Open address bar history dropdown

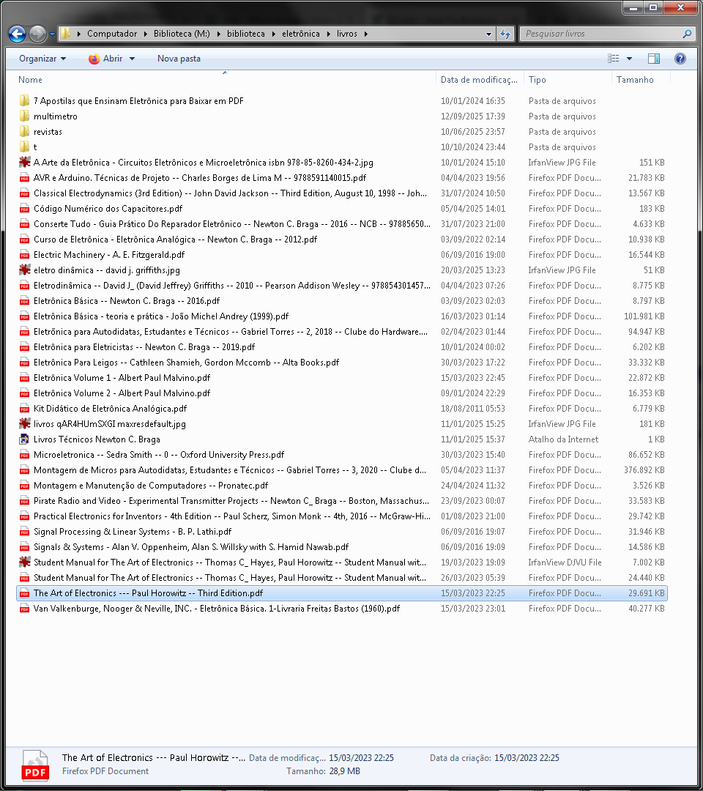coord(488,34)
